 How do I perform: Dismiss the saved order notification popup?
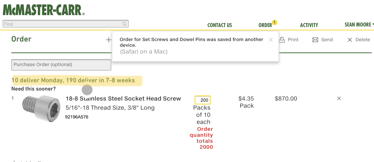pos(271,40)
